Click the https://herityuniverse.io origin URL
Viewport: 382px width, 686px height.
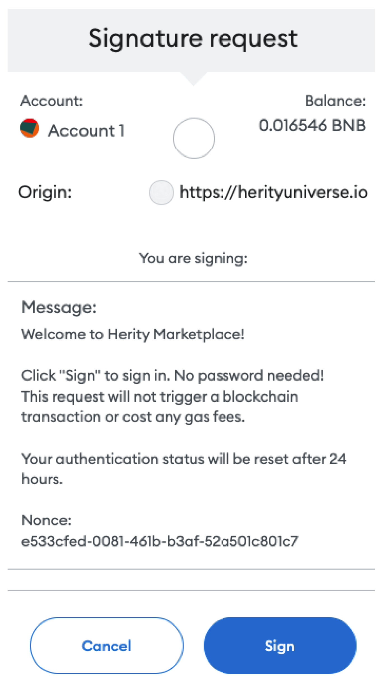pos(273,193)
